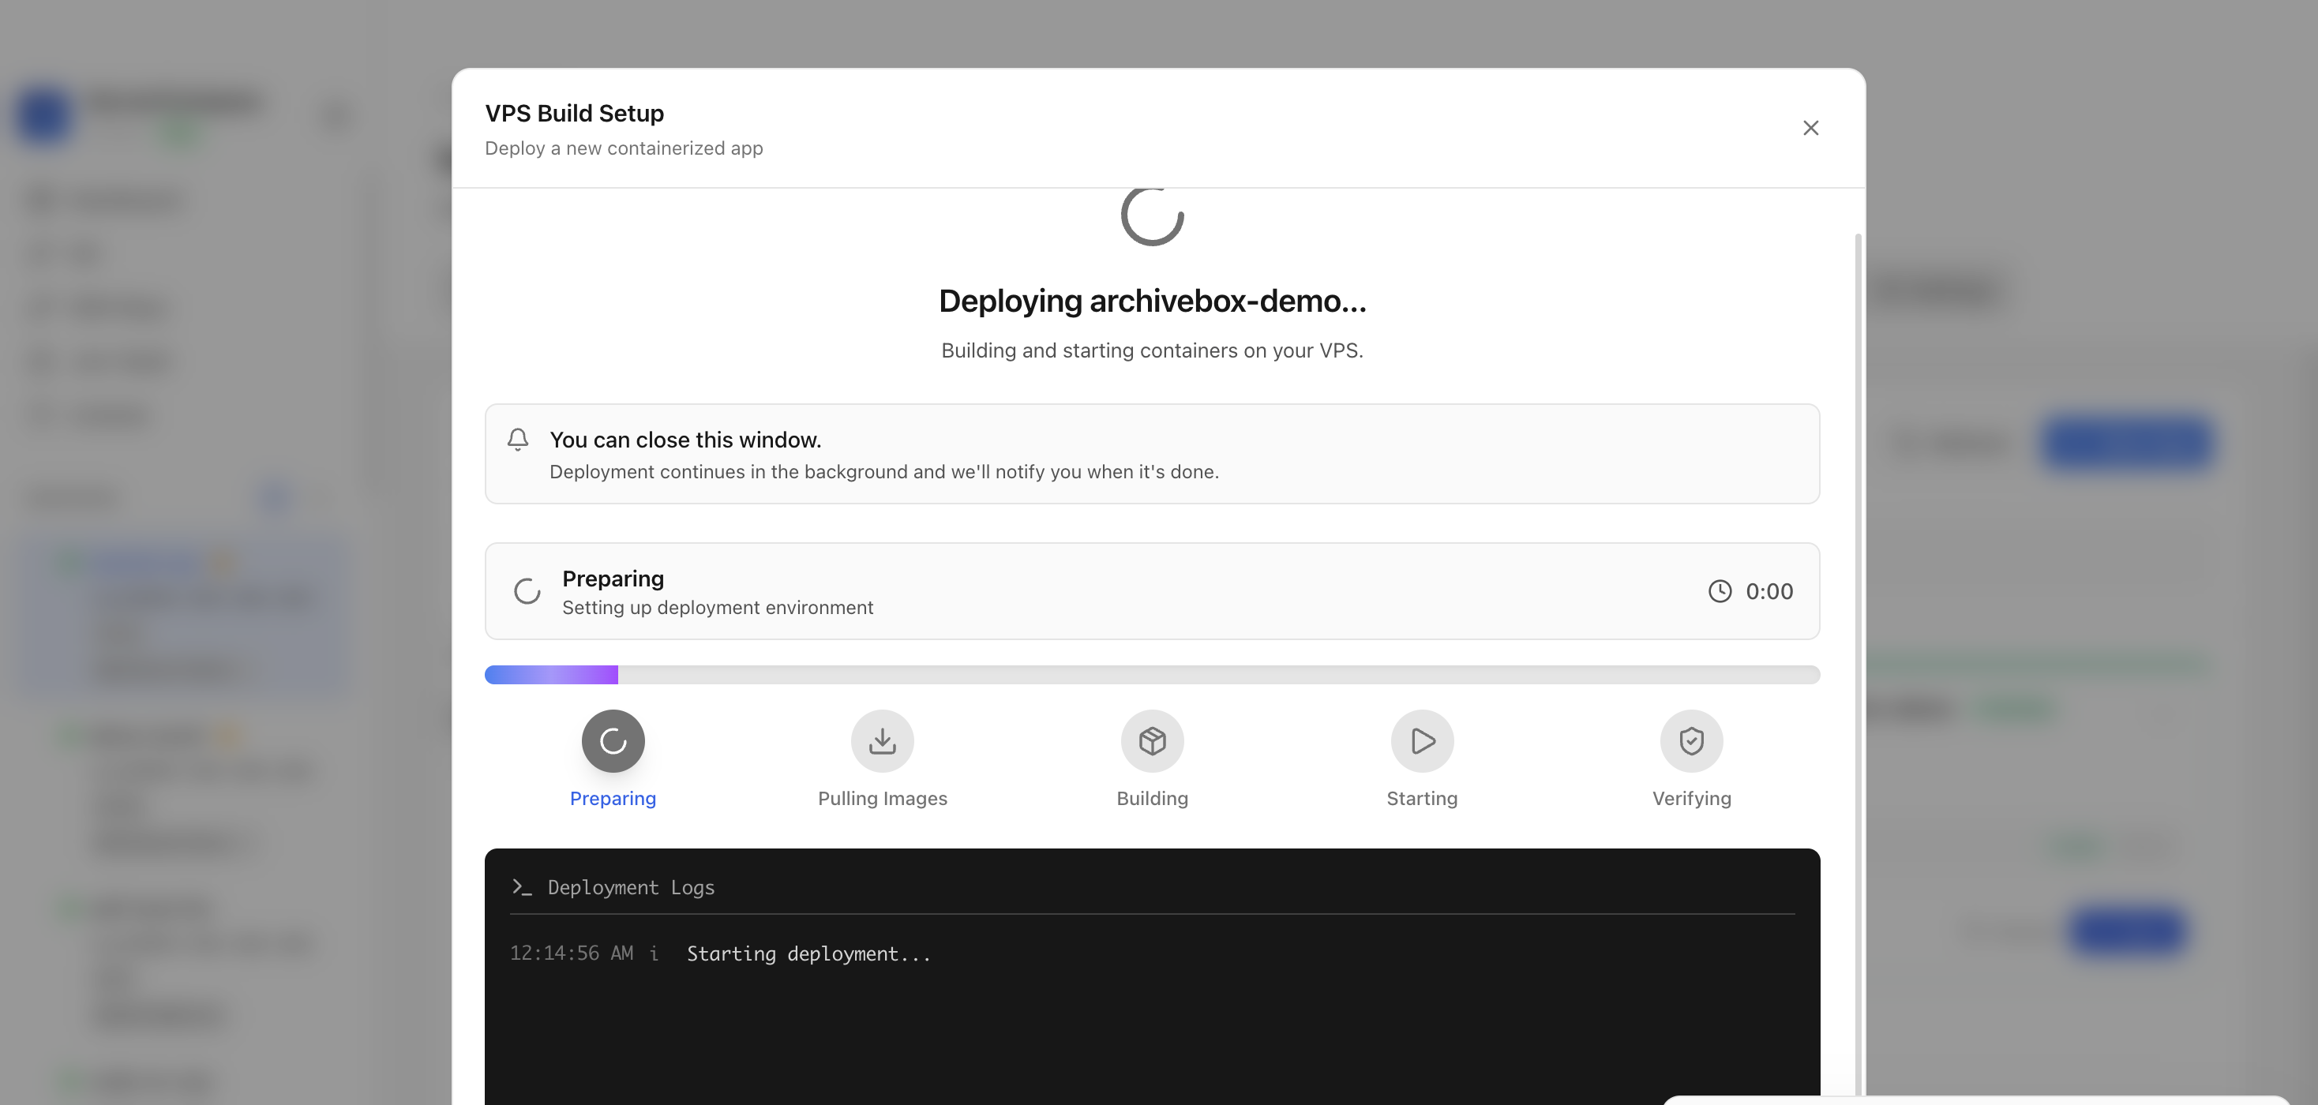Click the 'Pulling Images' step label
2318x1105 pixels.
(x=883, y=798)
